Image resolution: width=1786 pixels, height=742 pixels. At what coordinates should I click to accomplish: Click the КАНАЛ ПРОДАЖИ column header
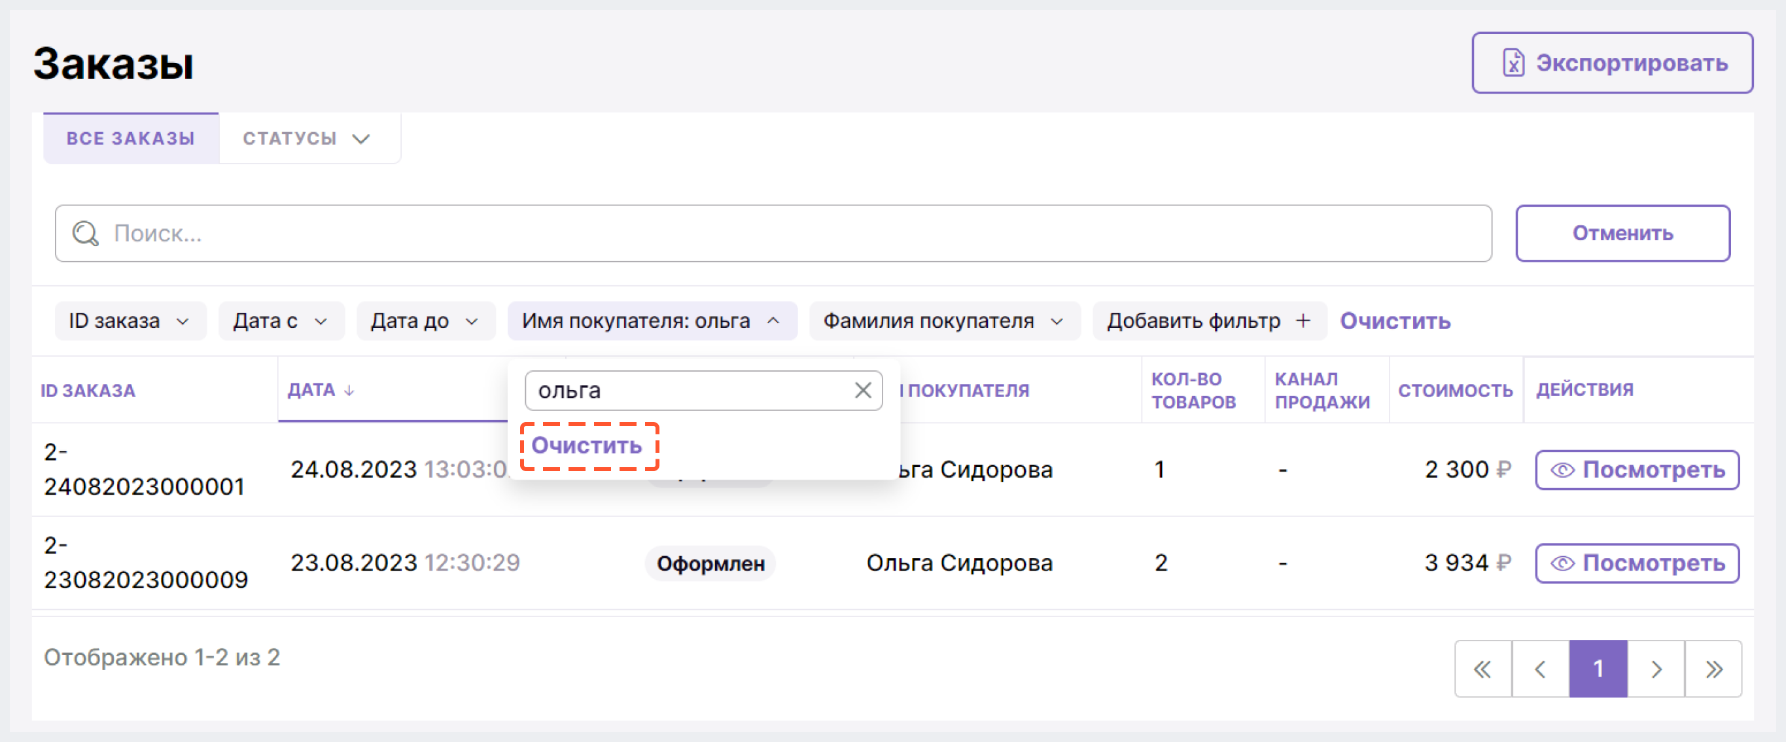1322,391
